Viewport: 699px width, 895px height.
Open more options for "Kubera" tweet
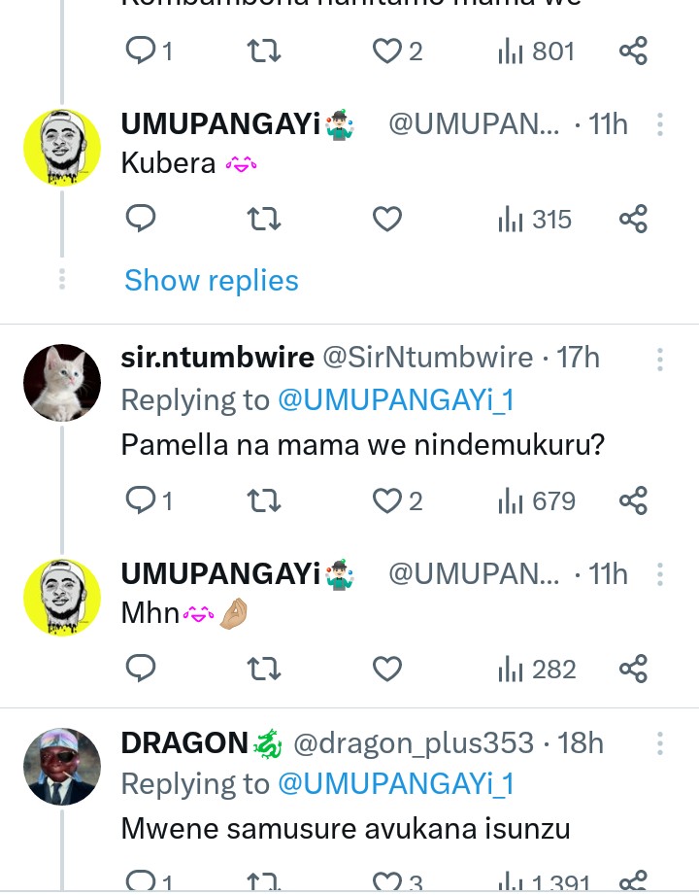click(x=659, y=125)
